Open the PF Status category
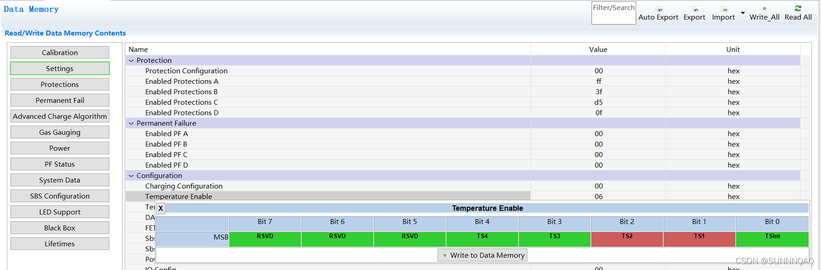 tap(60, 164)
